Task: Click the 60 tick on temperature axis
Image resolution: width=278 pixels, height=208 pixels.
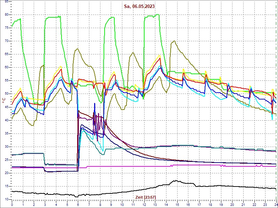Action: coord(7,68)
